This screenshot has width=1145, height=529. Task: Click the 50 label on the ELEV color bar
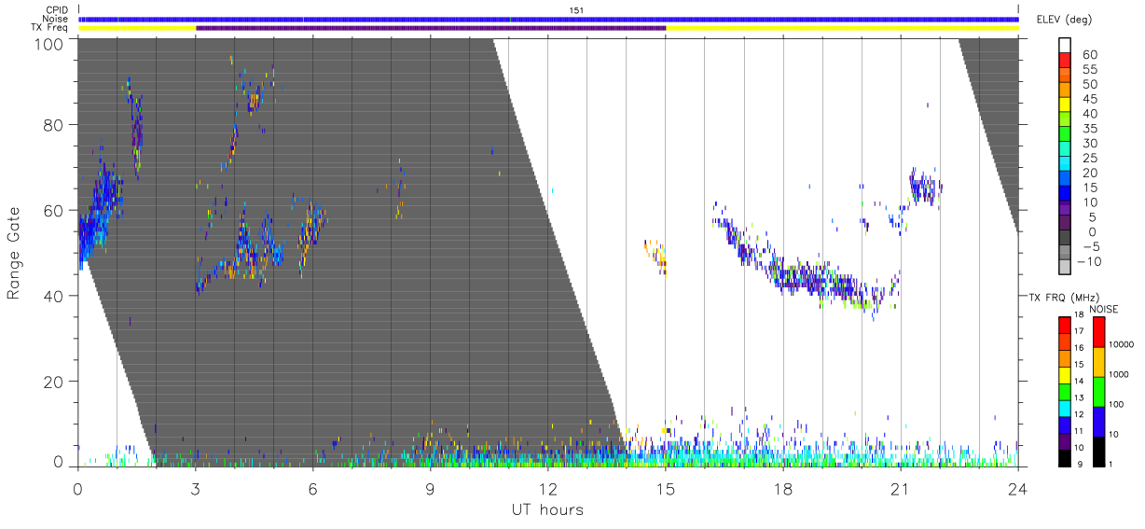tap(1089, 85)
